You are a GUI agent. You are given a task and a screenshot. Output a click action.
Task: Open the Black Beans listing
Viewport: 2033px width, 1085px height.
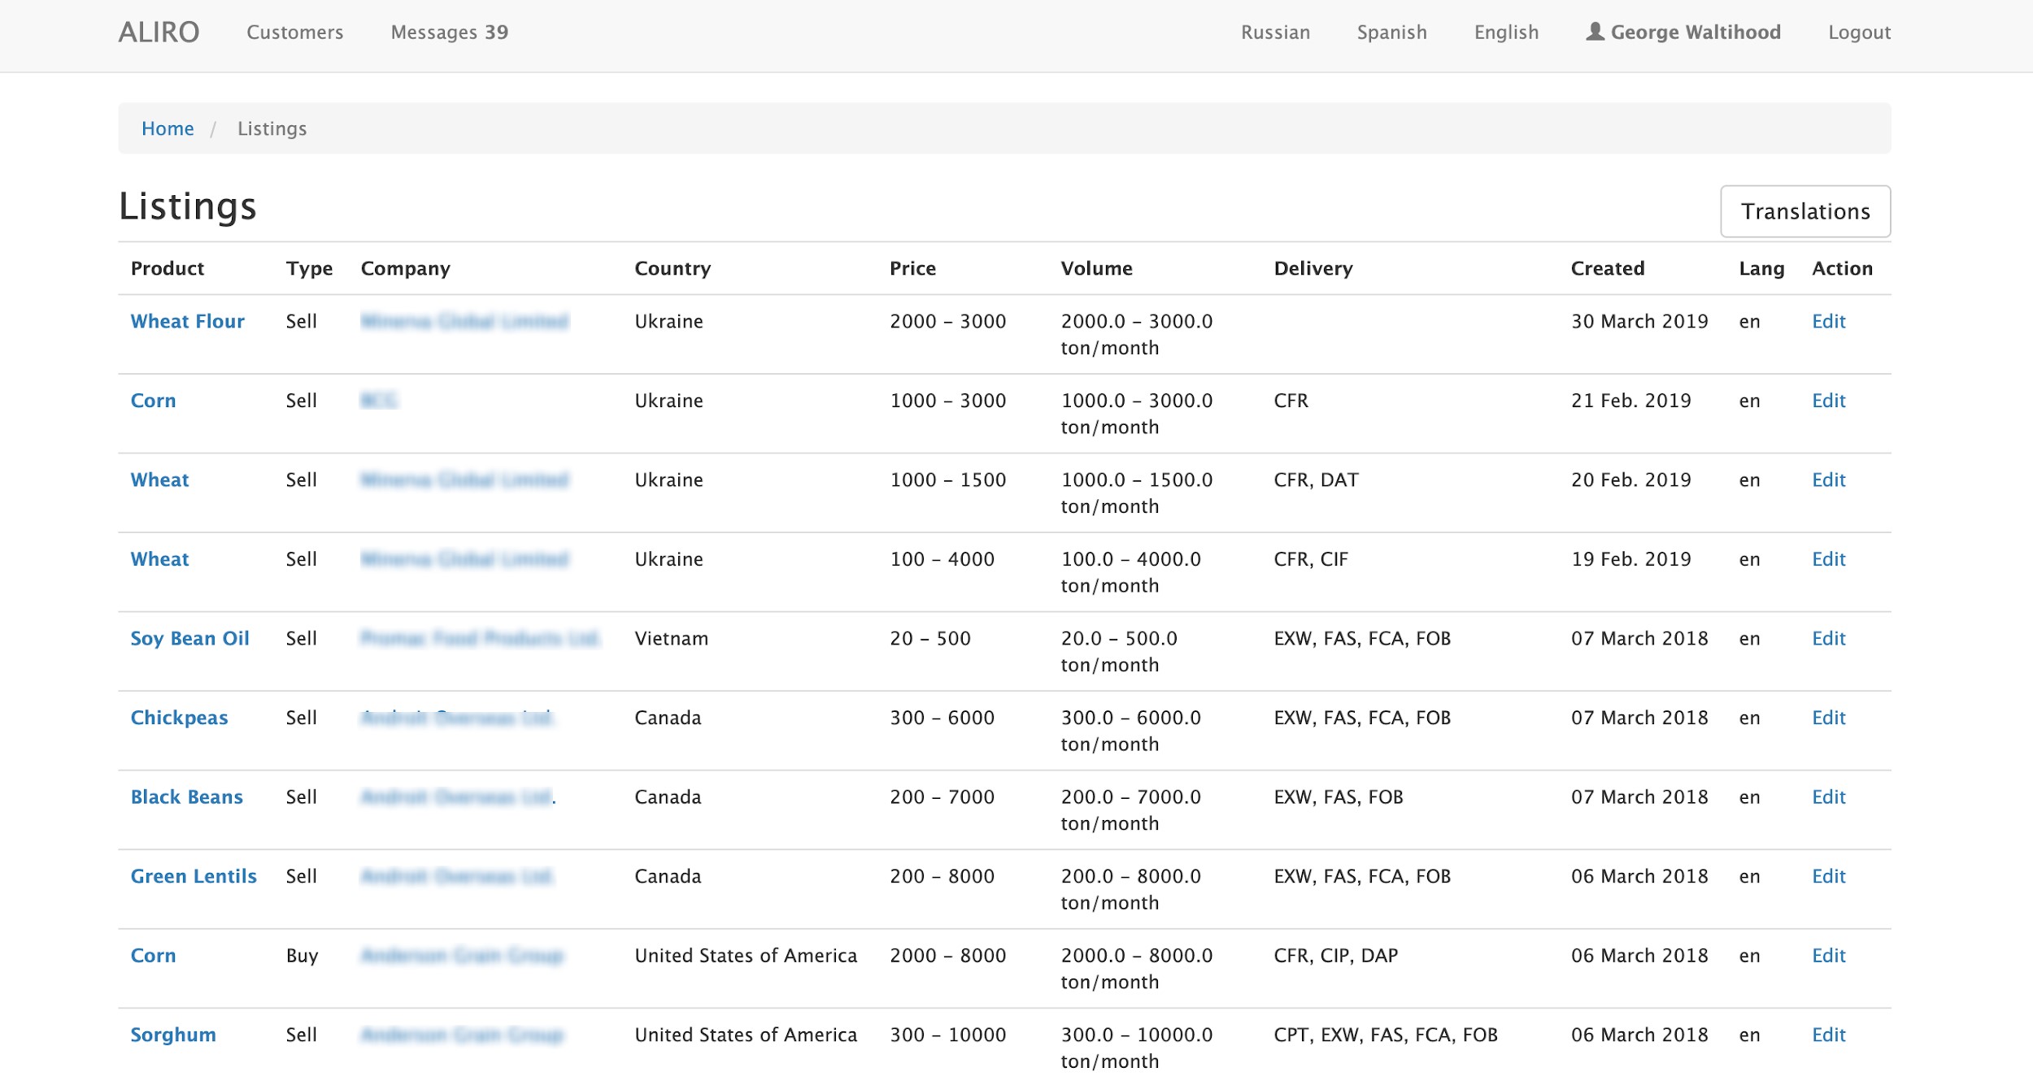click(186, 797)
